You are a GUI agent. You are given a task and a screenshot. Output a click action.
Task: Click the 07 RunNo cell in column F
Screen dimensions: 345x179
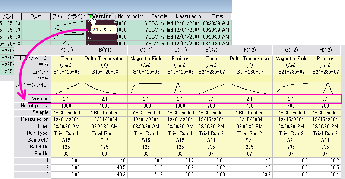pos(250,154)
